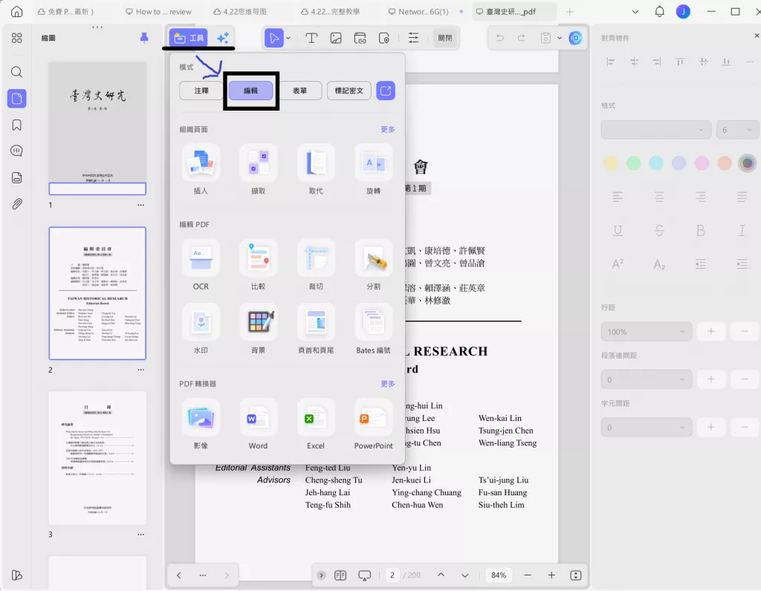Click 更多 link in PDF 轉換器 section
This screenshot has height=591, width=761.
click(x=388, y=384)
